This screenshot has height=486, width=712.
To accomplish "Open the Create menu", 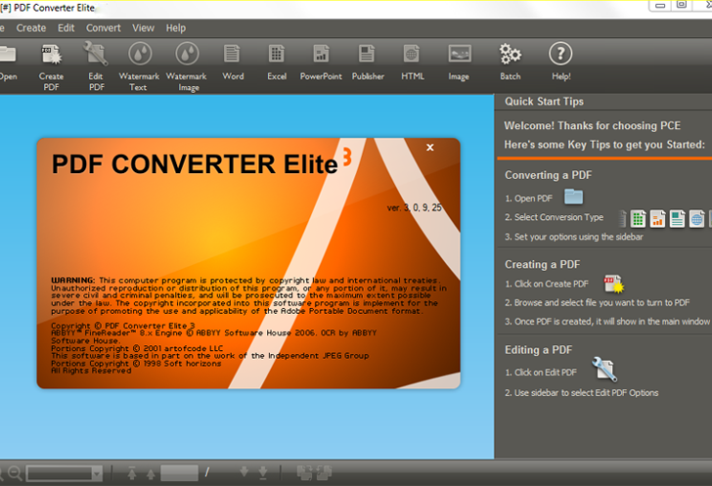I will click(31, 28).
